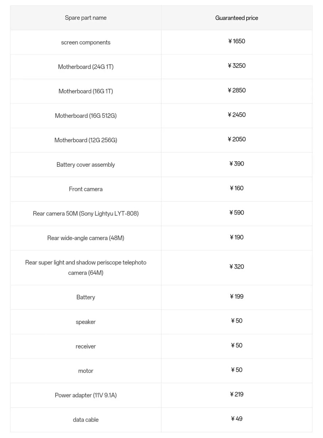This screenshot has width=323, height=438.
Task: Select the 'screen components' row label
Action: point(86,42)
